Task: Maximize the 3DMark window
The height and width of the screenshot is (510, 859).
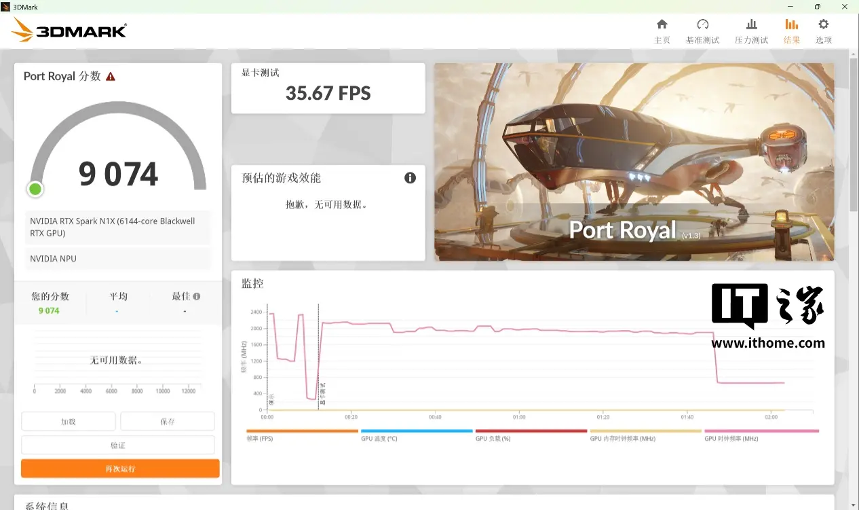Action: coord(818,6)
